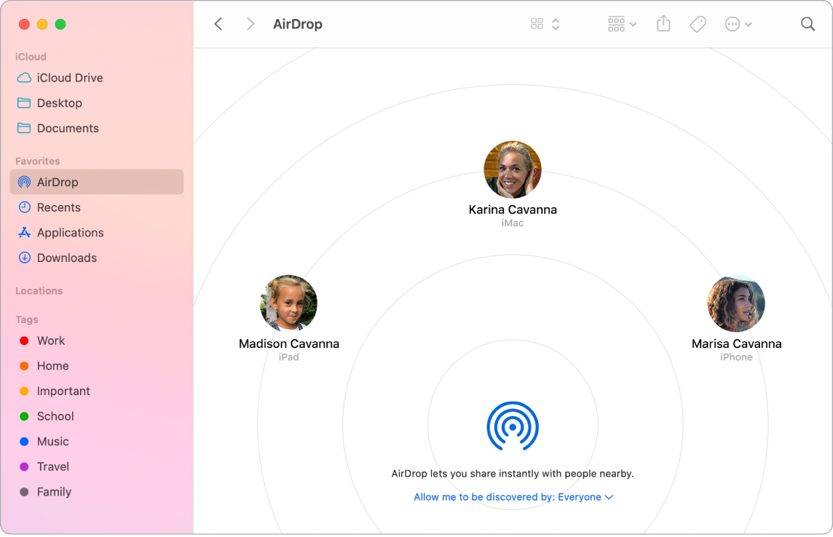Select the Music tag

pyautogui.click(x=52, y=441)
